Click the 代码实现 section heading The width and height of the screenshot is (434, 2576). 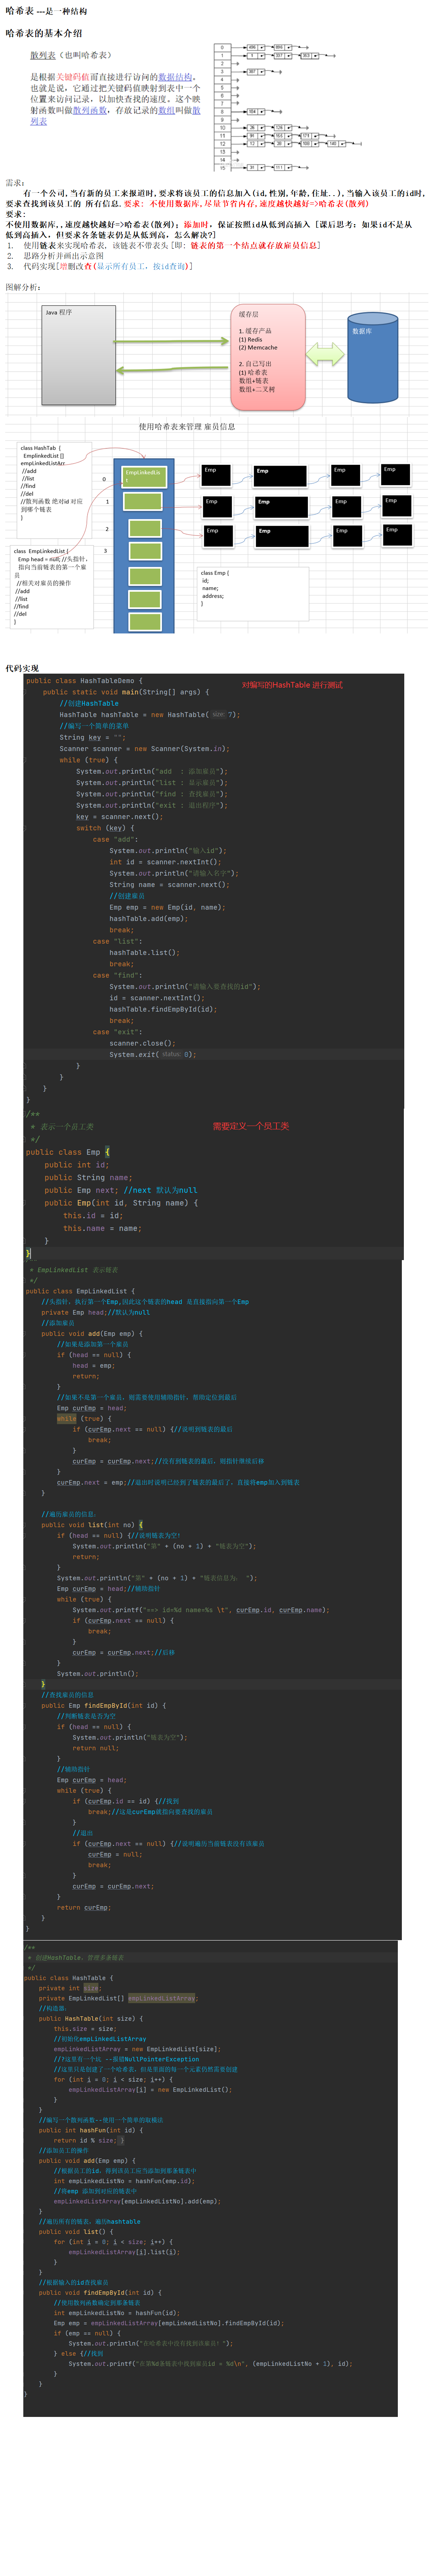(x=22, y=668)
